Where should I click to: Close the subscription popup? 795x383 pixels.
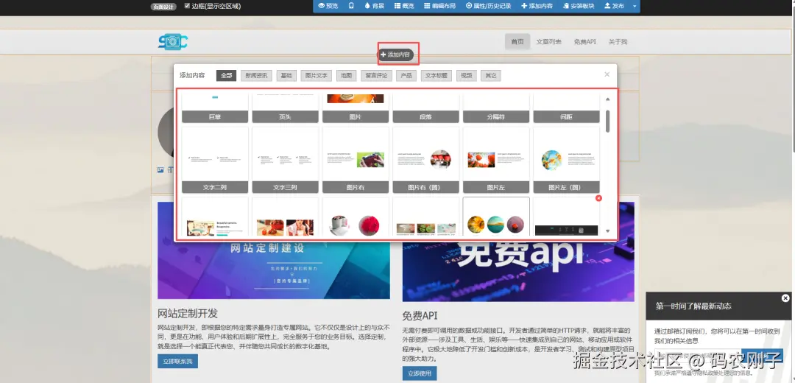[x=785, y=298]
